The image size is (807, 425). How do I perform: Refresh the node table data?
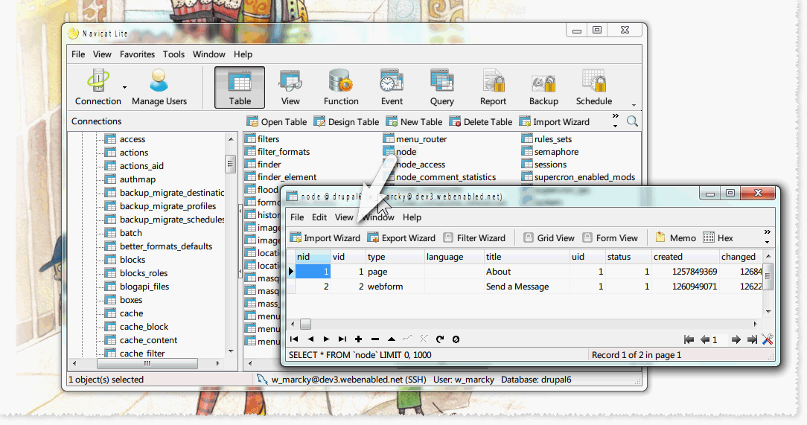tap(440, 339)
